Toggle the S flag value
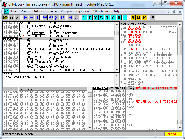Viewport: 185px width, 139px height. [x=125, y=63]
